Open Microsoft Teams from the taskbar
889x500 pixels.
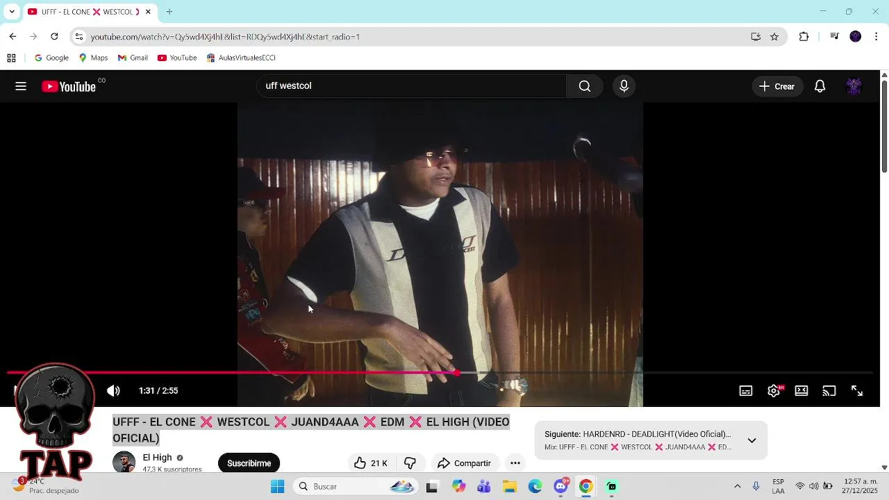pos(484,486)
